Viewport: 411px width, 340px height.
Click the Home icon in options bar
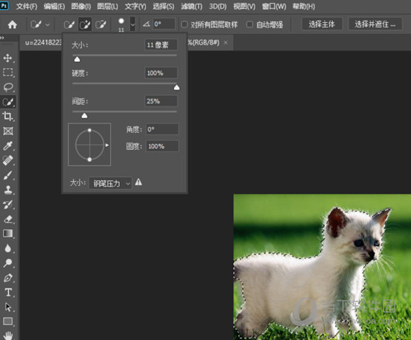[x=12, y=25]
